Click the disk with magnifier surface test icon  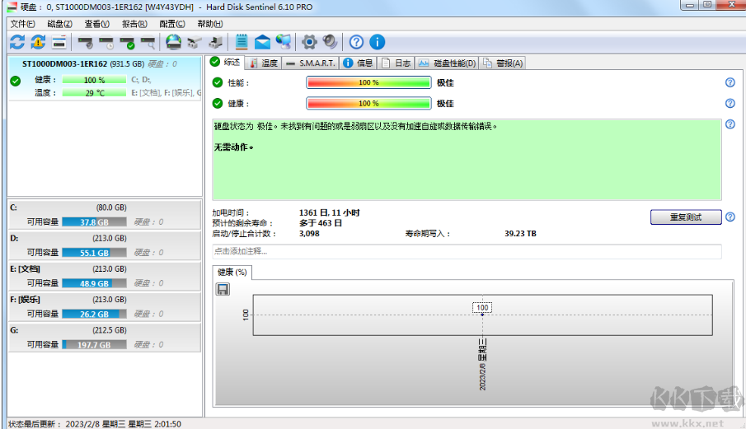tap(148, 43)
